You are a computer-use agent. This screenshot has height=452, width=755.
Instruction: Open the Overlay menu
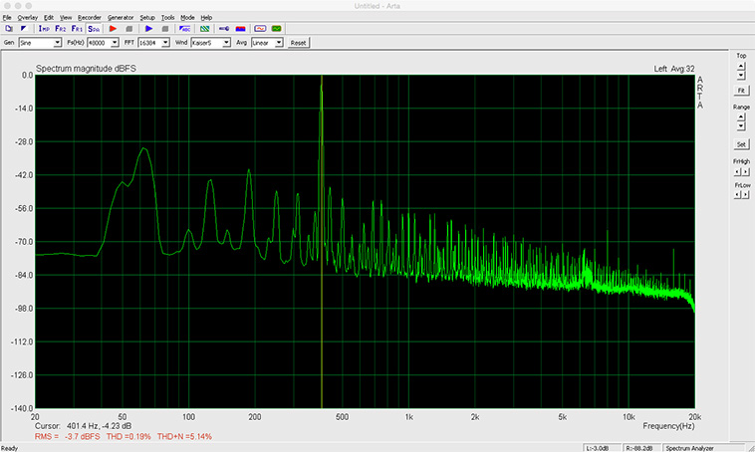click(28, 17)
